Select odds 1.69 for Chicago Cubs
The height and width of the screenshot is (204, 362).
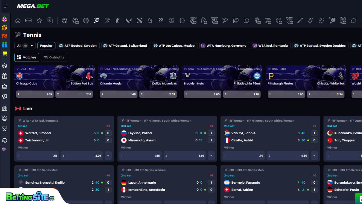point(35,94)
